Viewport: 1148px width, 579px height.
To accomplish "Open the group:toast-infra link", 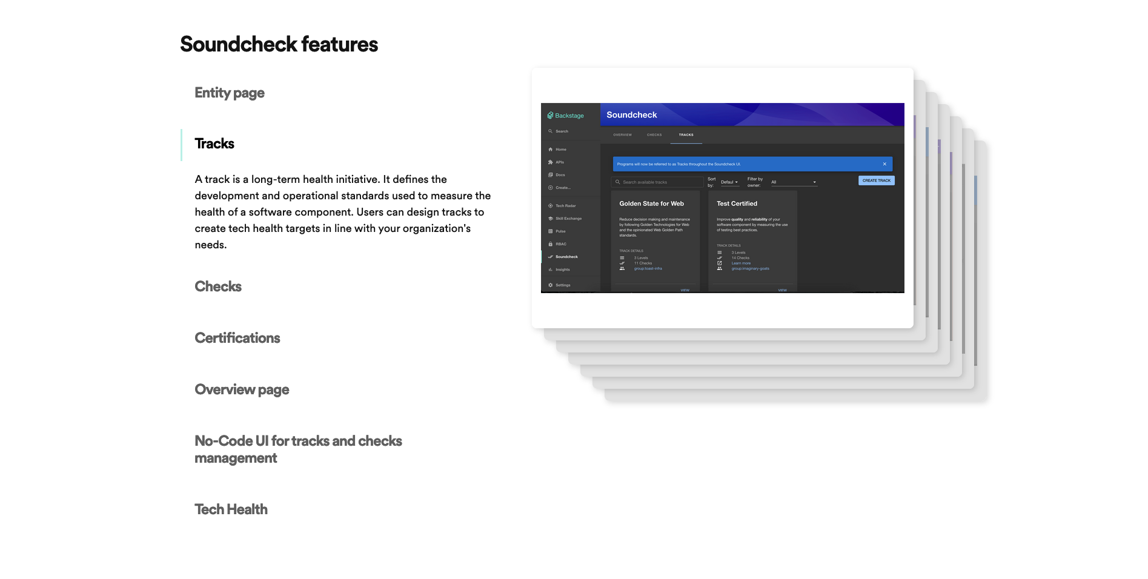I will (648, 268).
